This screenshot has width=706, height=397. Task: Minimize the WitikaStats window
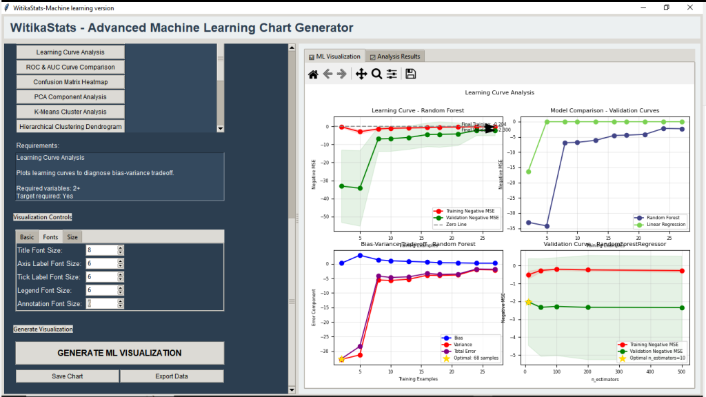click(x=643, y=8)
